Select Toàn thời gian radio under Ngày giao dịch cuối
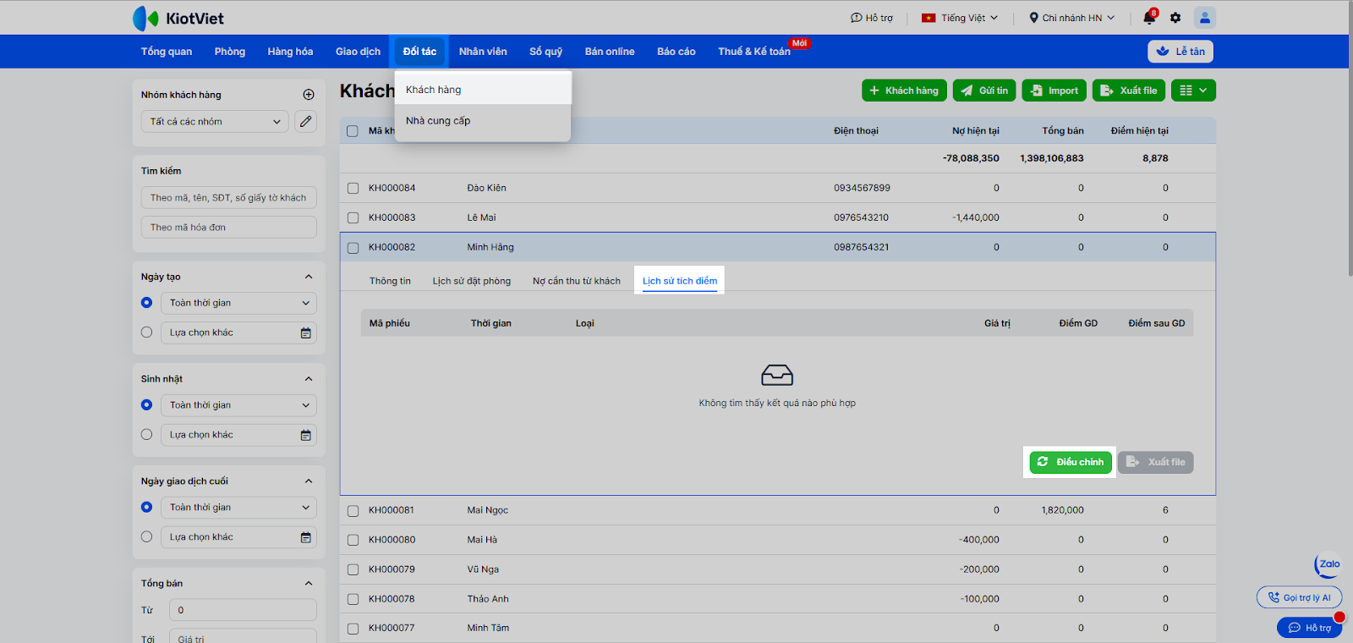 pos(147,508)
